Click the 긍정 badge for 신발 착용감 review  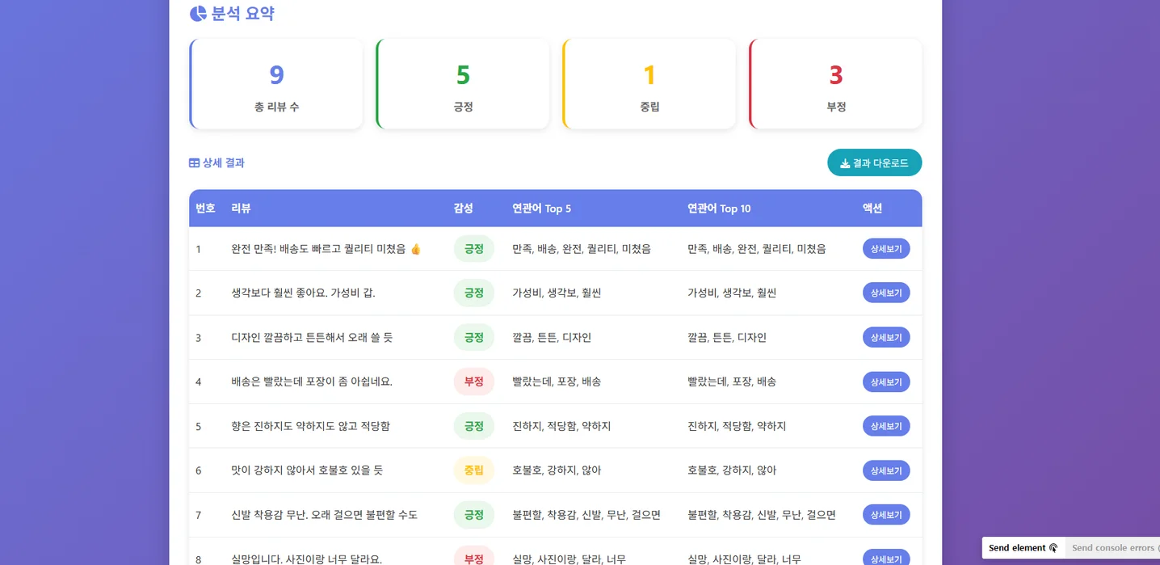474,514
